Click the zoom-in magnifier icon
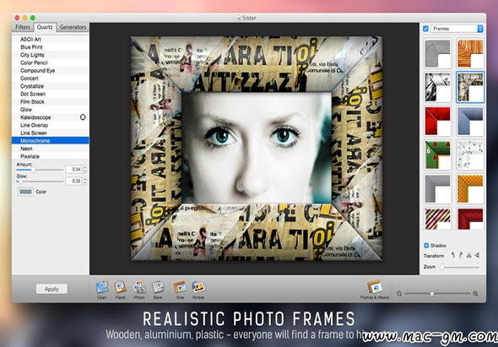 475,294
